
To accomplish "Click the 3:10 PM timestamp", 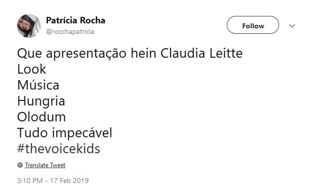I will pos(30,181).
